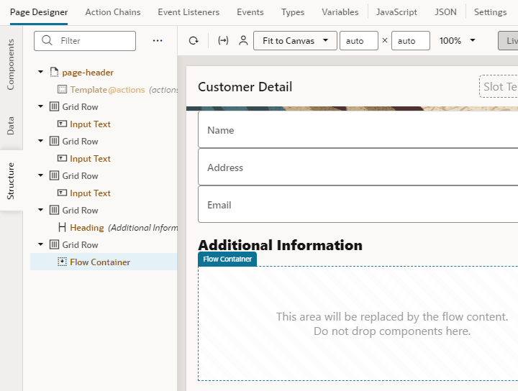Click the user roles person icon

point(243,41)
